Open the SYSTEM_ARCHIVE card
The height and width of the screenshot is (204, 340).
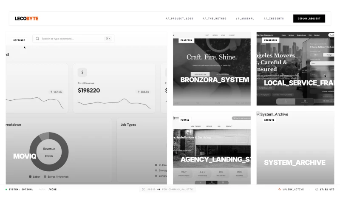click(x=295, y=148)
